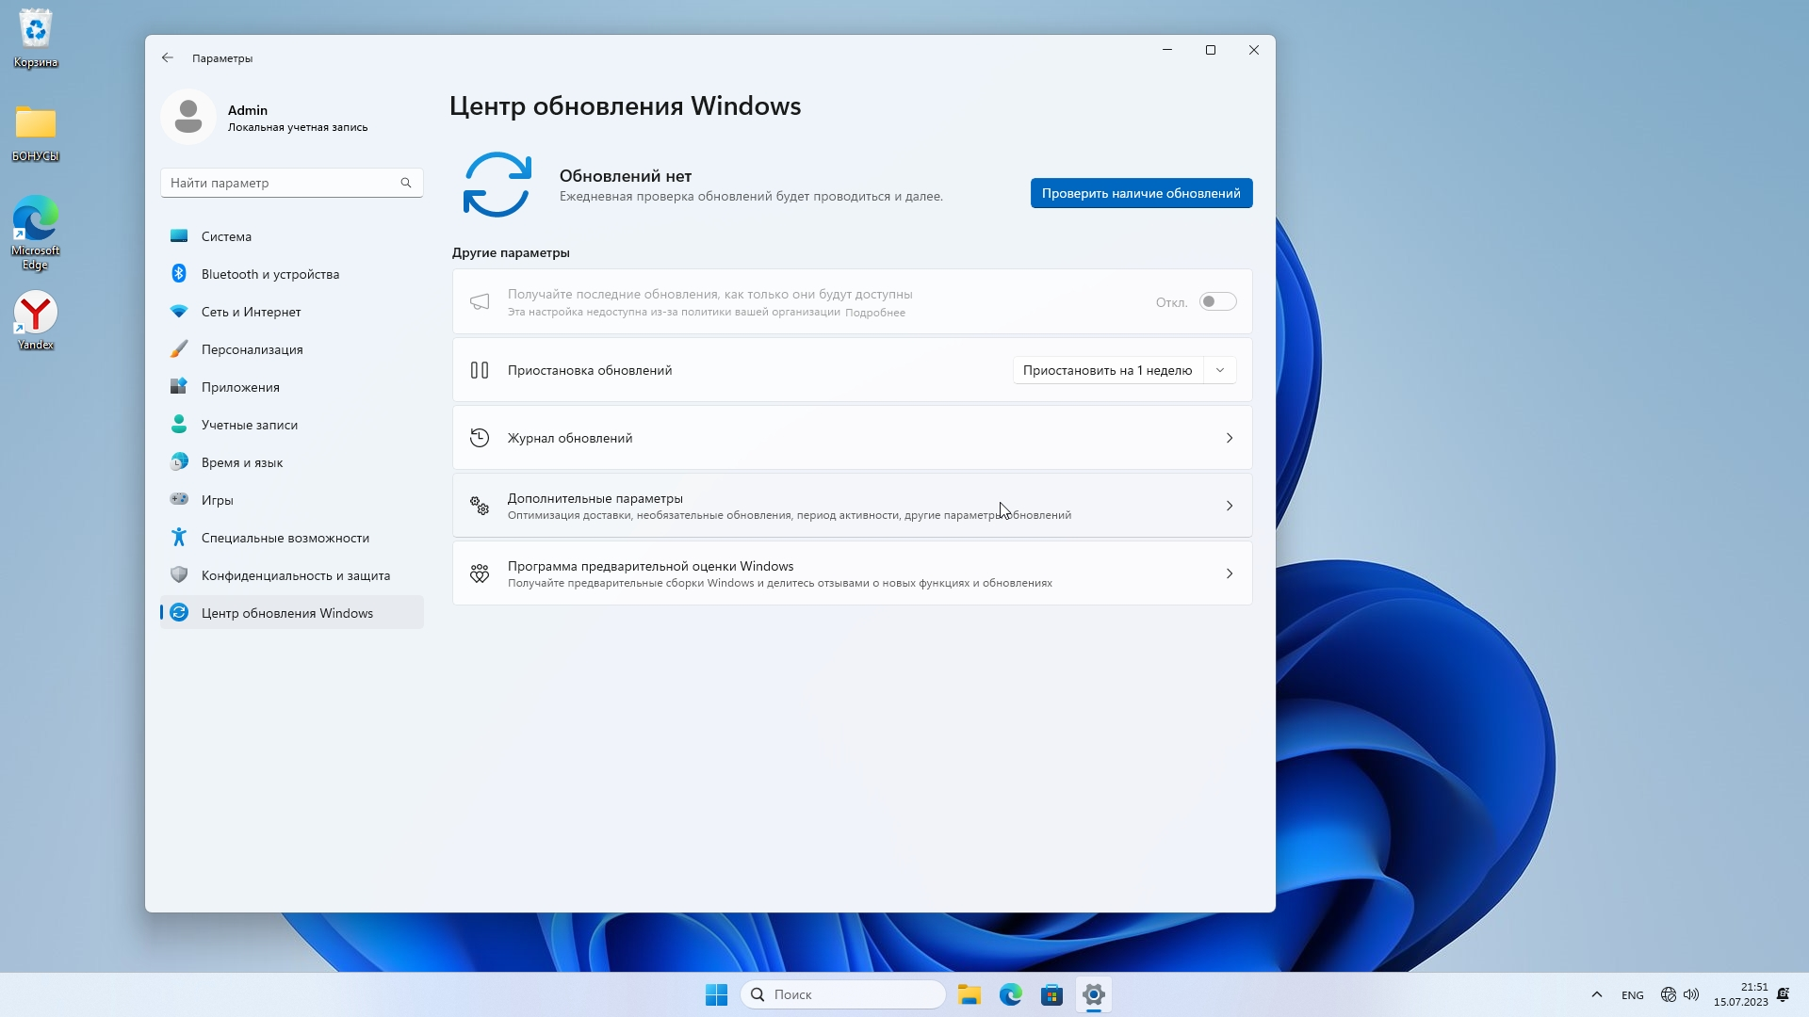Select the Игры gamepad icon
Viewport: 1809px width, 1017px height.
[179, 499]
